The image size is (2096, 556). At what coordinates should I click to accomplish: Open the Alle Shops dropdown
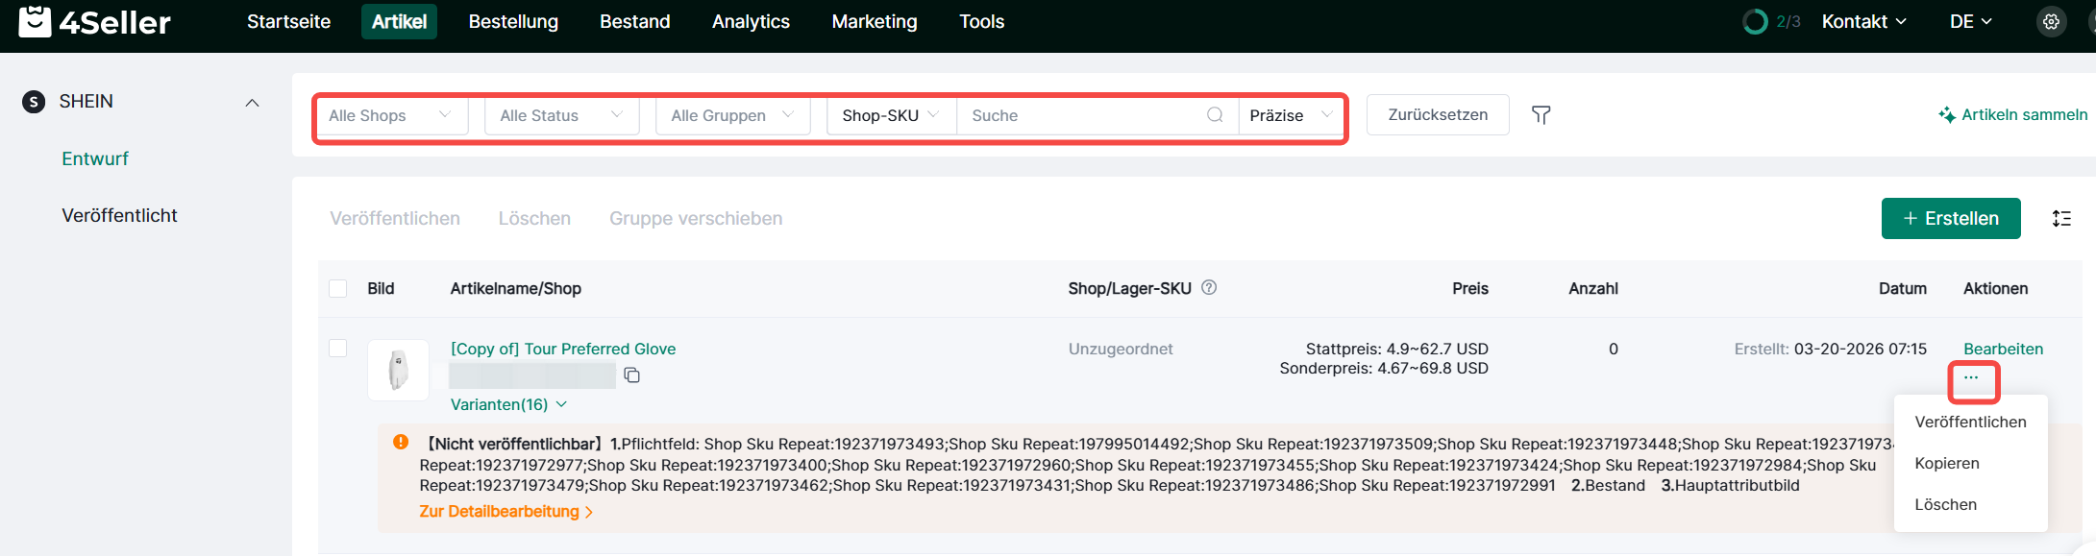tap(390, 115)
